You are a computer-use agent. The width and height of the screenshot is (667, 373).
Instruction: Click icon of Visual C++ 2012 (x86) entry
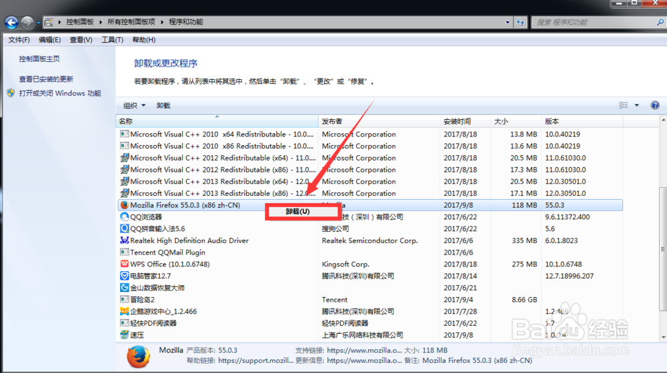(124, 169)
